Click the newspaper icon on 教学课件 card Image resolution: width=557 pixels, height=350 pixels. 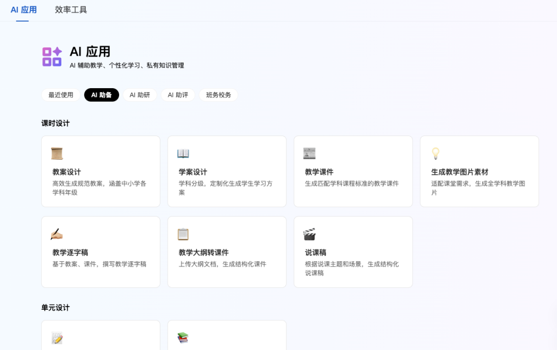coord(309,153)
